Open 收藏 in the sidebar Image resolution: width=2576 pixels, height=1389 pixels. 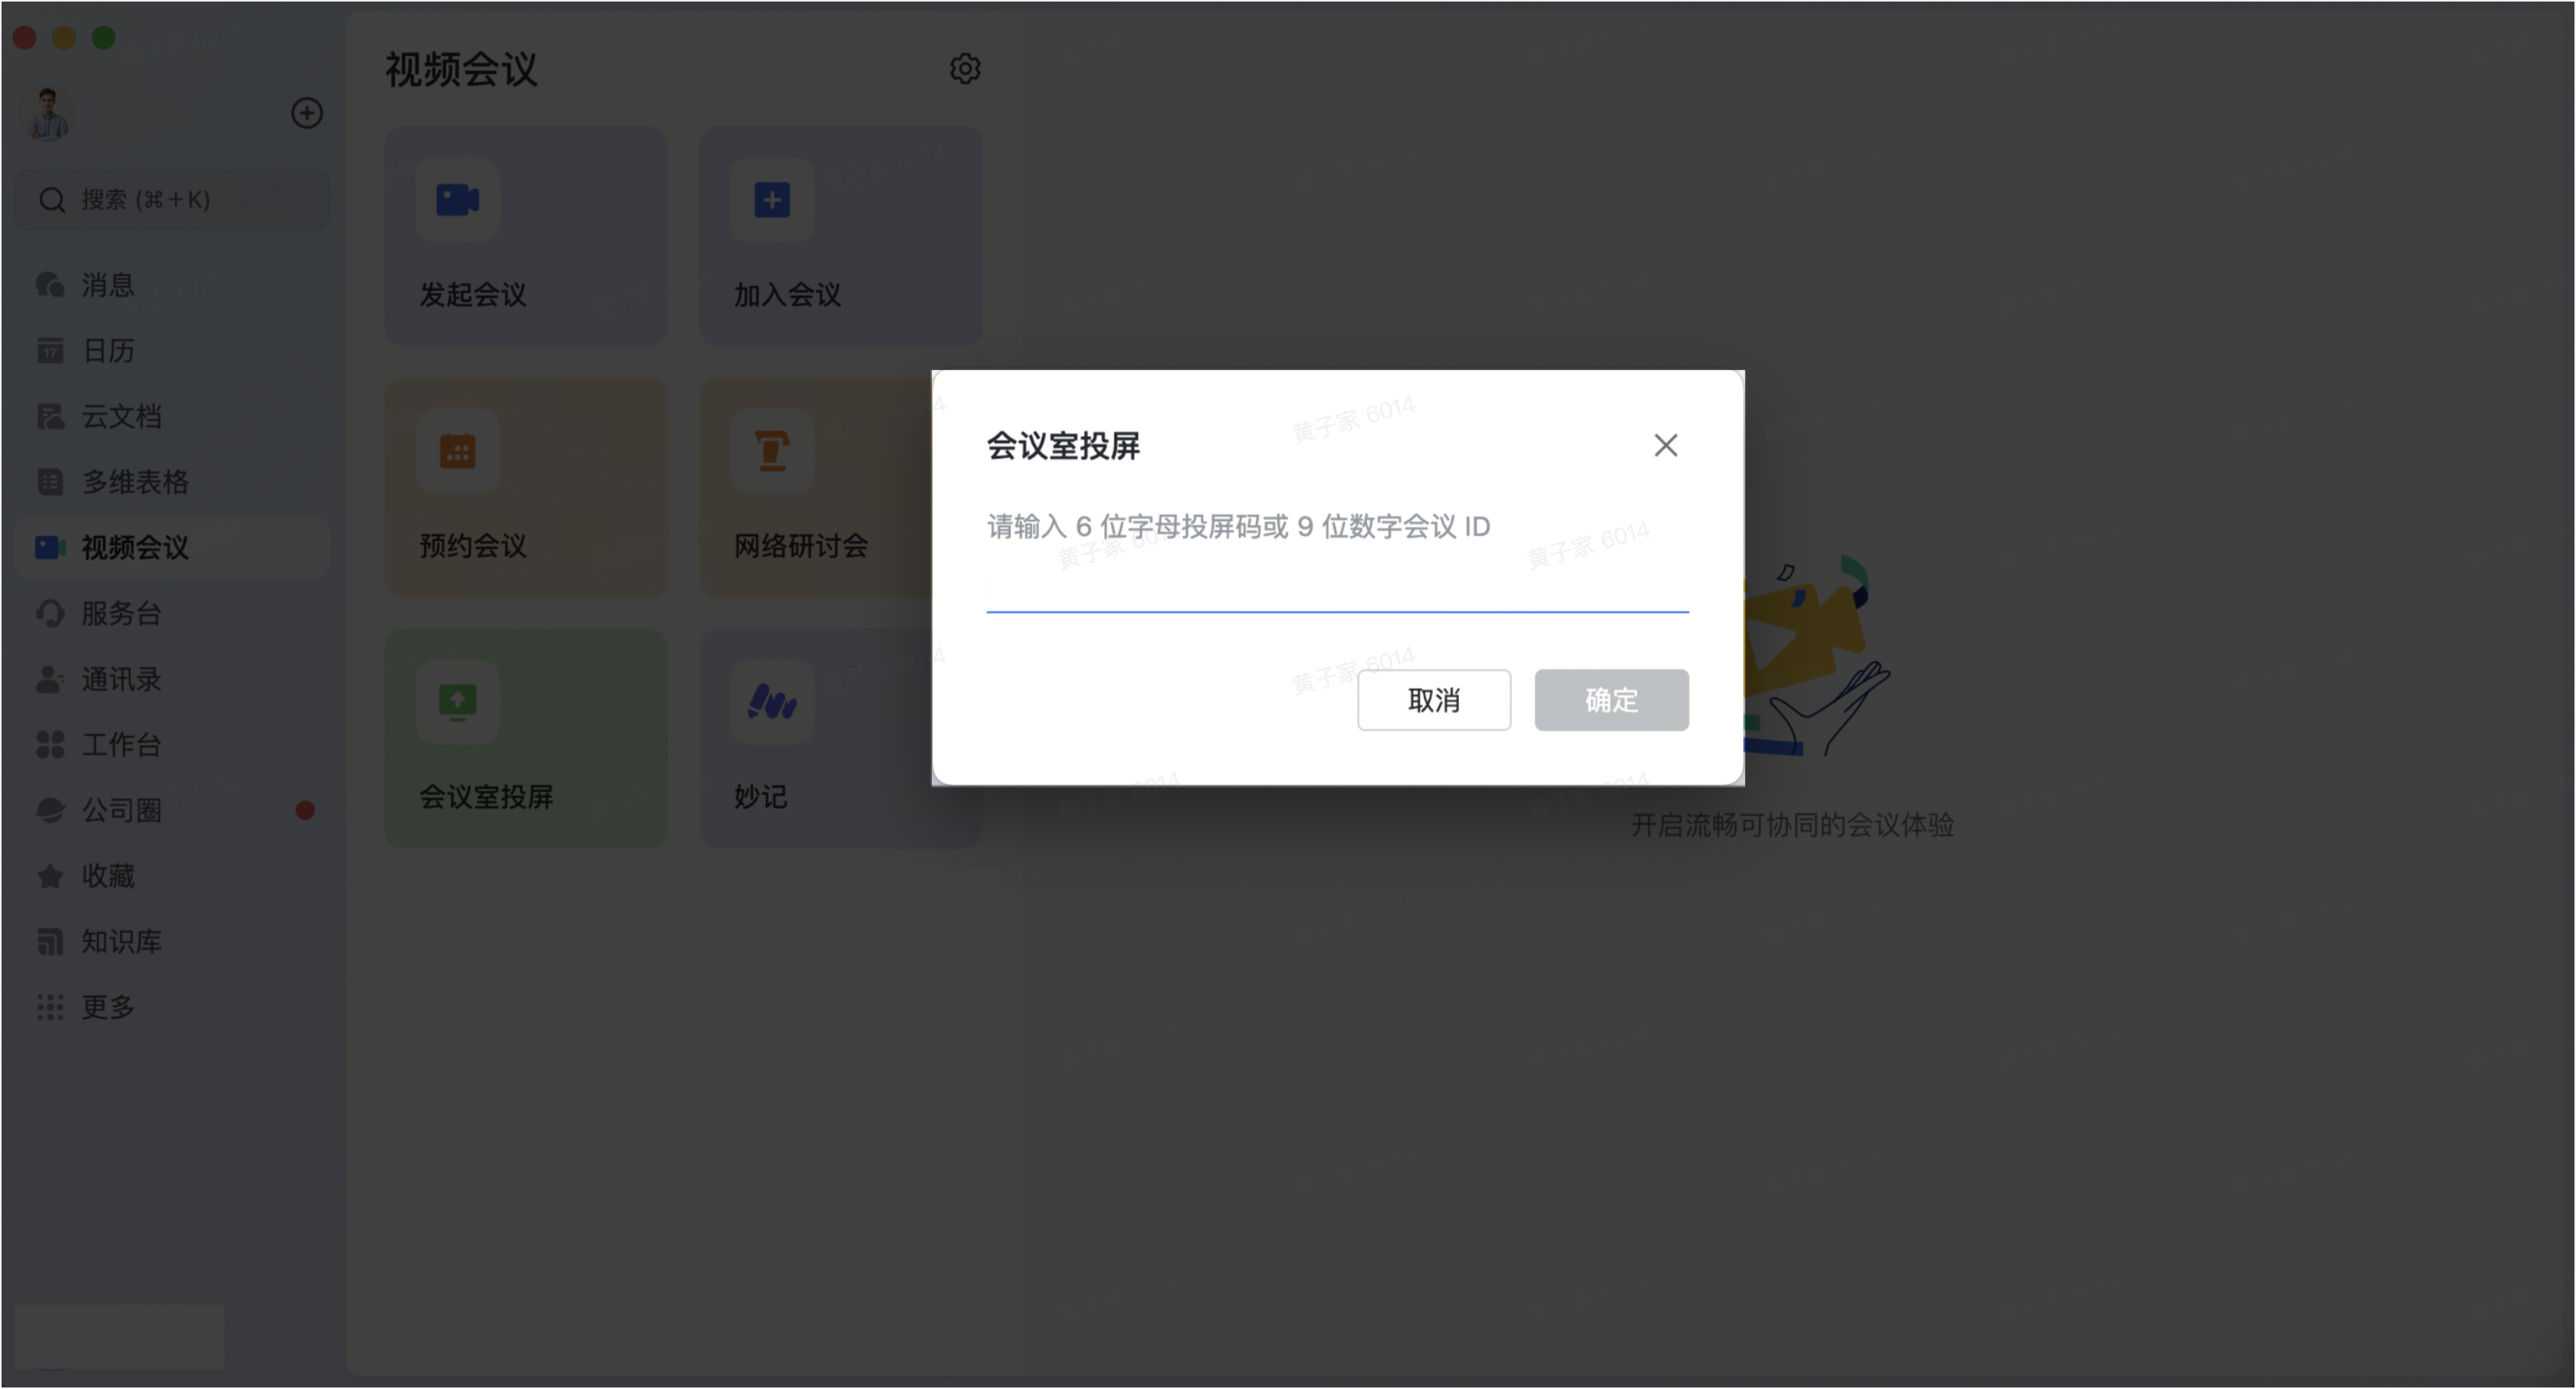pos(172,875)
